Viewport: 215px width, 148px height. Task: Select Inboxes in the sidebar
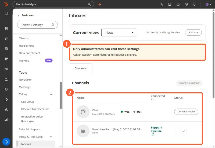(36, 144)
